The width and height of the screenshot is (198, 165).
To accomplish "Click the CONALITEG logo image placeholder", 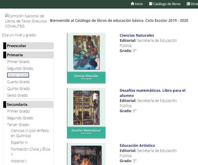I will (x=26, y=21).
